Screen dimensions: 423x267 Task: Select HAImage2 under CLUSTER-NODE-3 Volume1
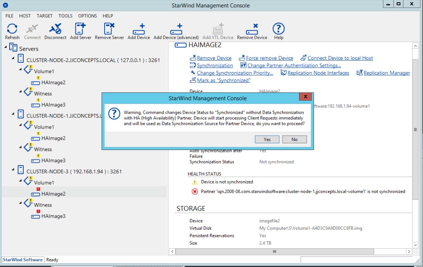click(53, 194)
